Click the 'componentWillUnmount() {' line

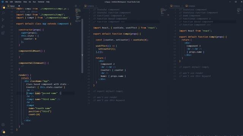tap(33, 63)
